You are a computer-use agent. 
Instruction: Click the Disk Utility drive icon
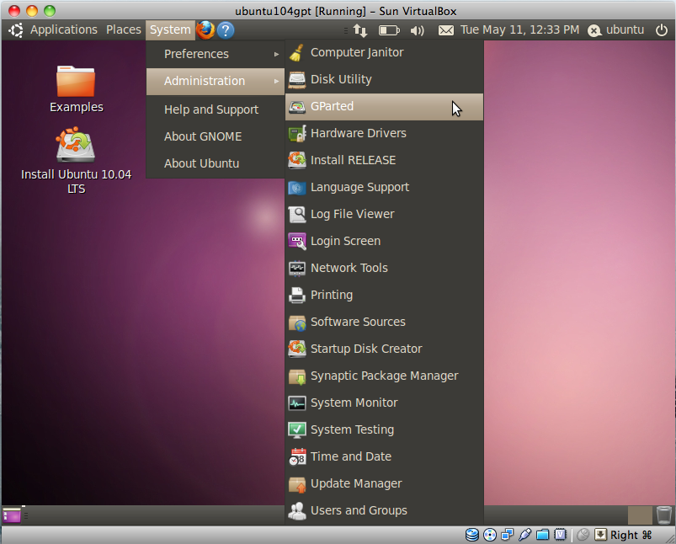tap(297, 80)
